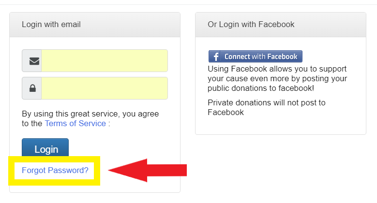The height and width of the screenshot is (203, 377).
Task: Click the Connect with Facebook button
Action: tap(256, 57)
